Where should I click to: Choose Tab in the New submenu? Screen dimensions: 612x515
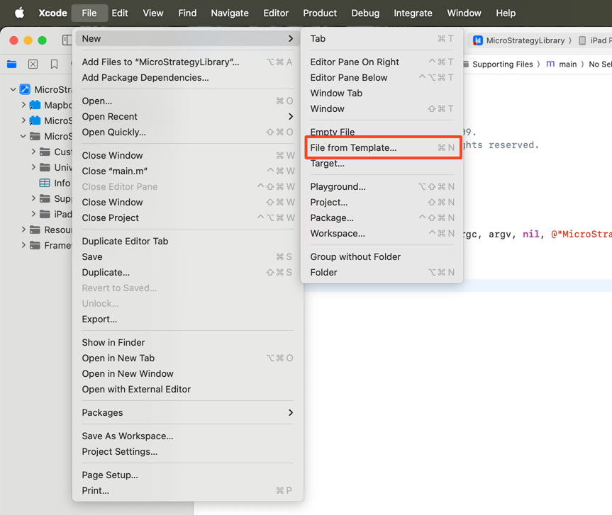[382, 38]
